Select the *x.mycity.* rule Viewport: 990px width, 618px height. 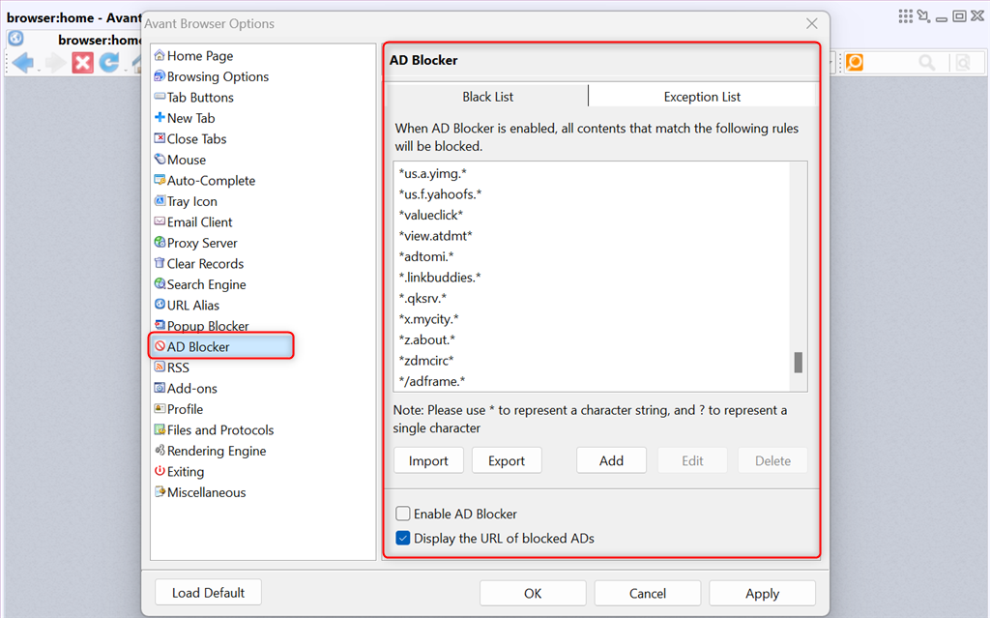click(428, 320)
